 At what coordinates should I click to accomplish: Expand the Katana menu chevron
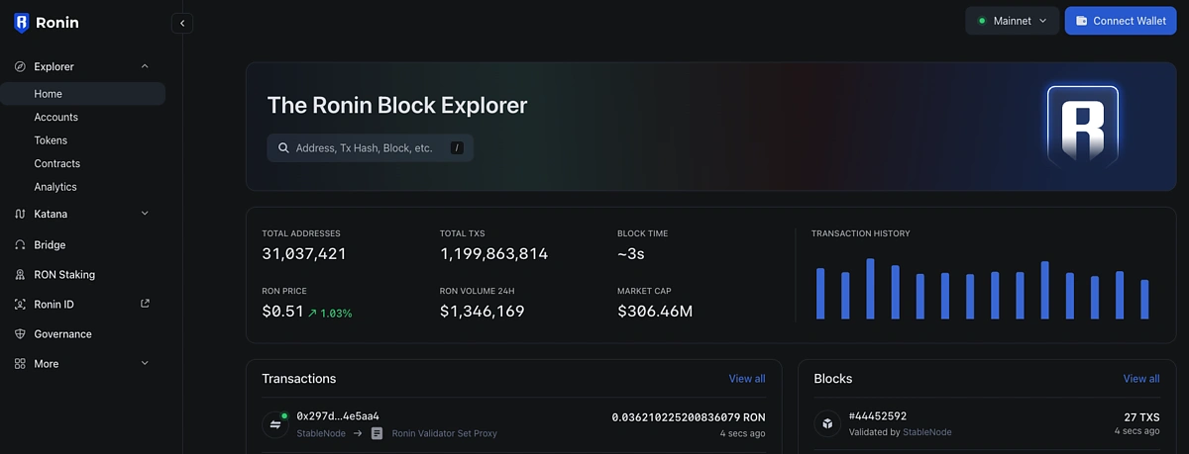(145, 214)
